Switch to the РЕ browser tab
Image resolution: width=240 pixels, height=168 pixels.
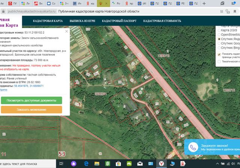(181, 3)
